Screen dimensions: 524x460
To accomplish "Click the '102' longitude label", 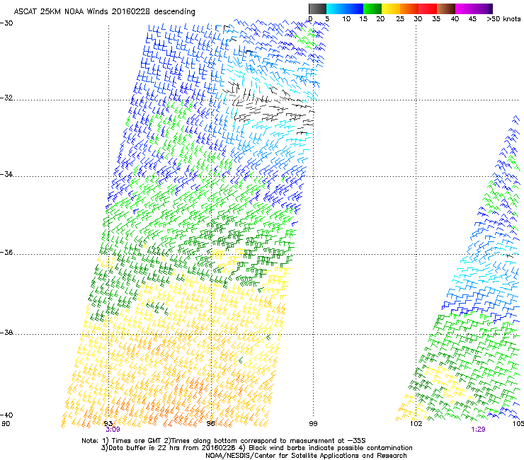I will pos(416,424).
